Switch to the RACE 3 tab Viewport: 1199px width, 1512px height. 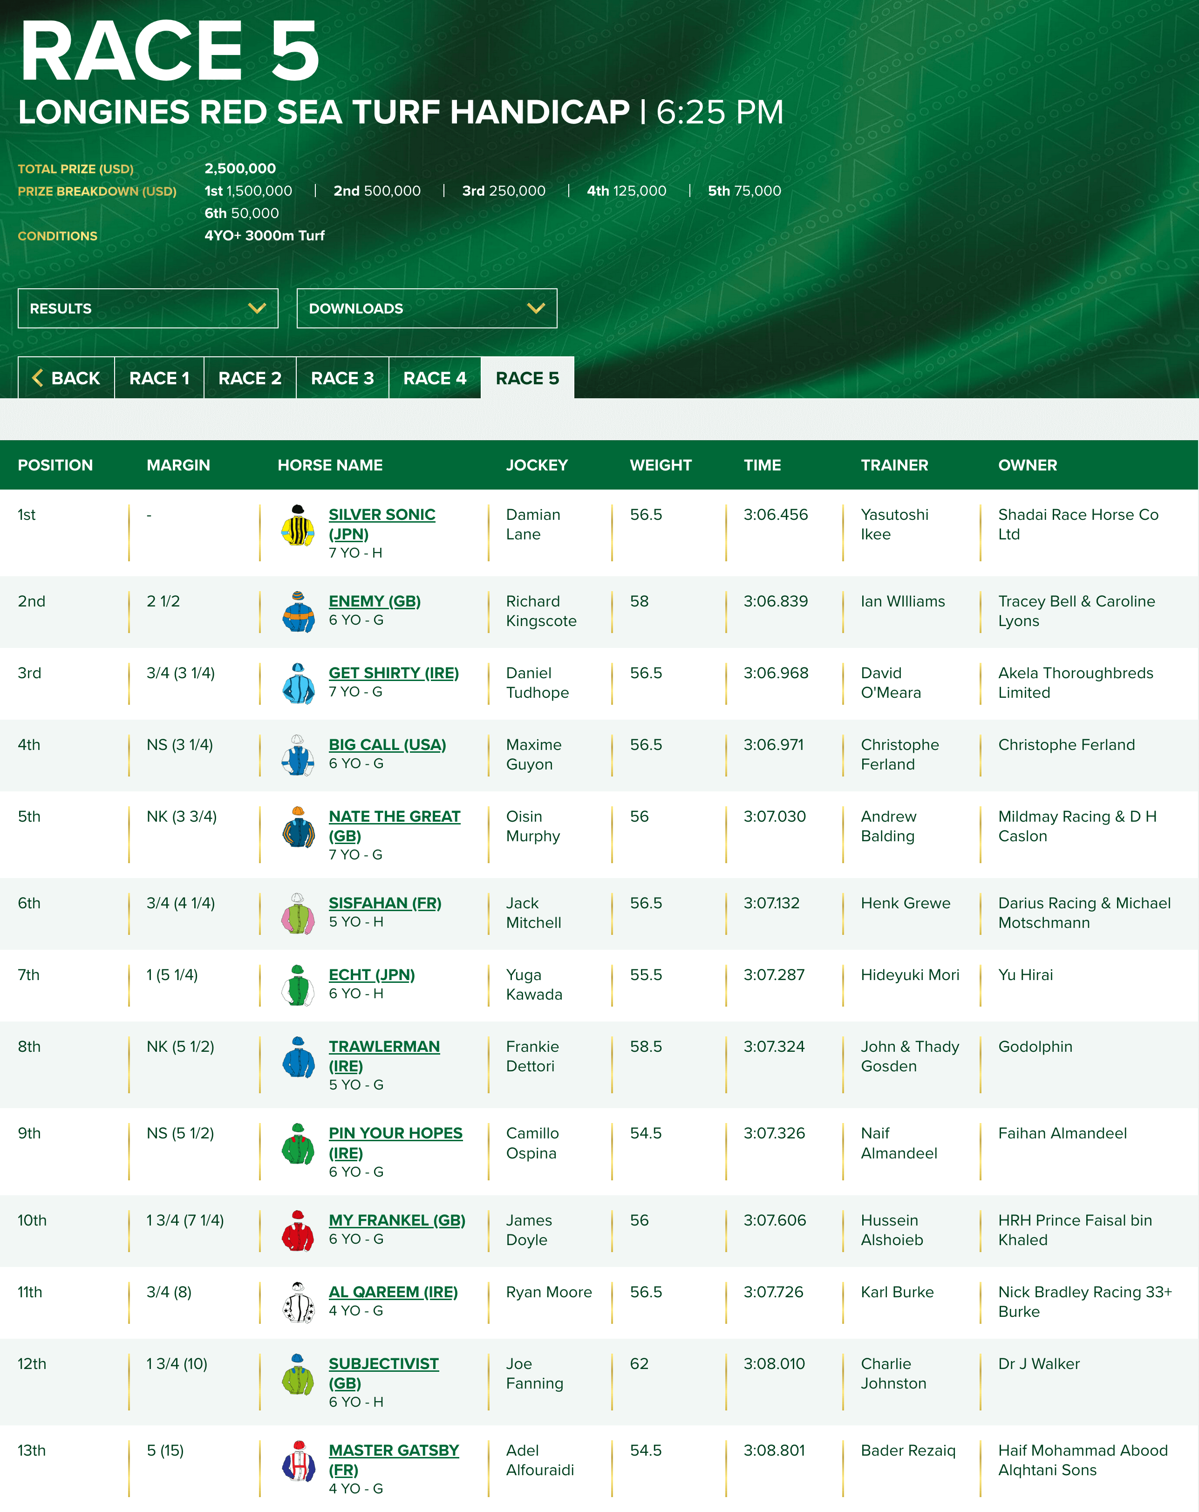342,378
